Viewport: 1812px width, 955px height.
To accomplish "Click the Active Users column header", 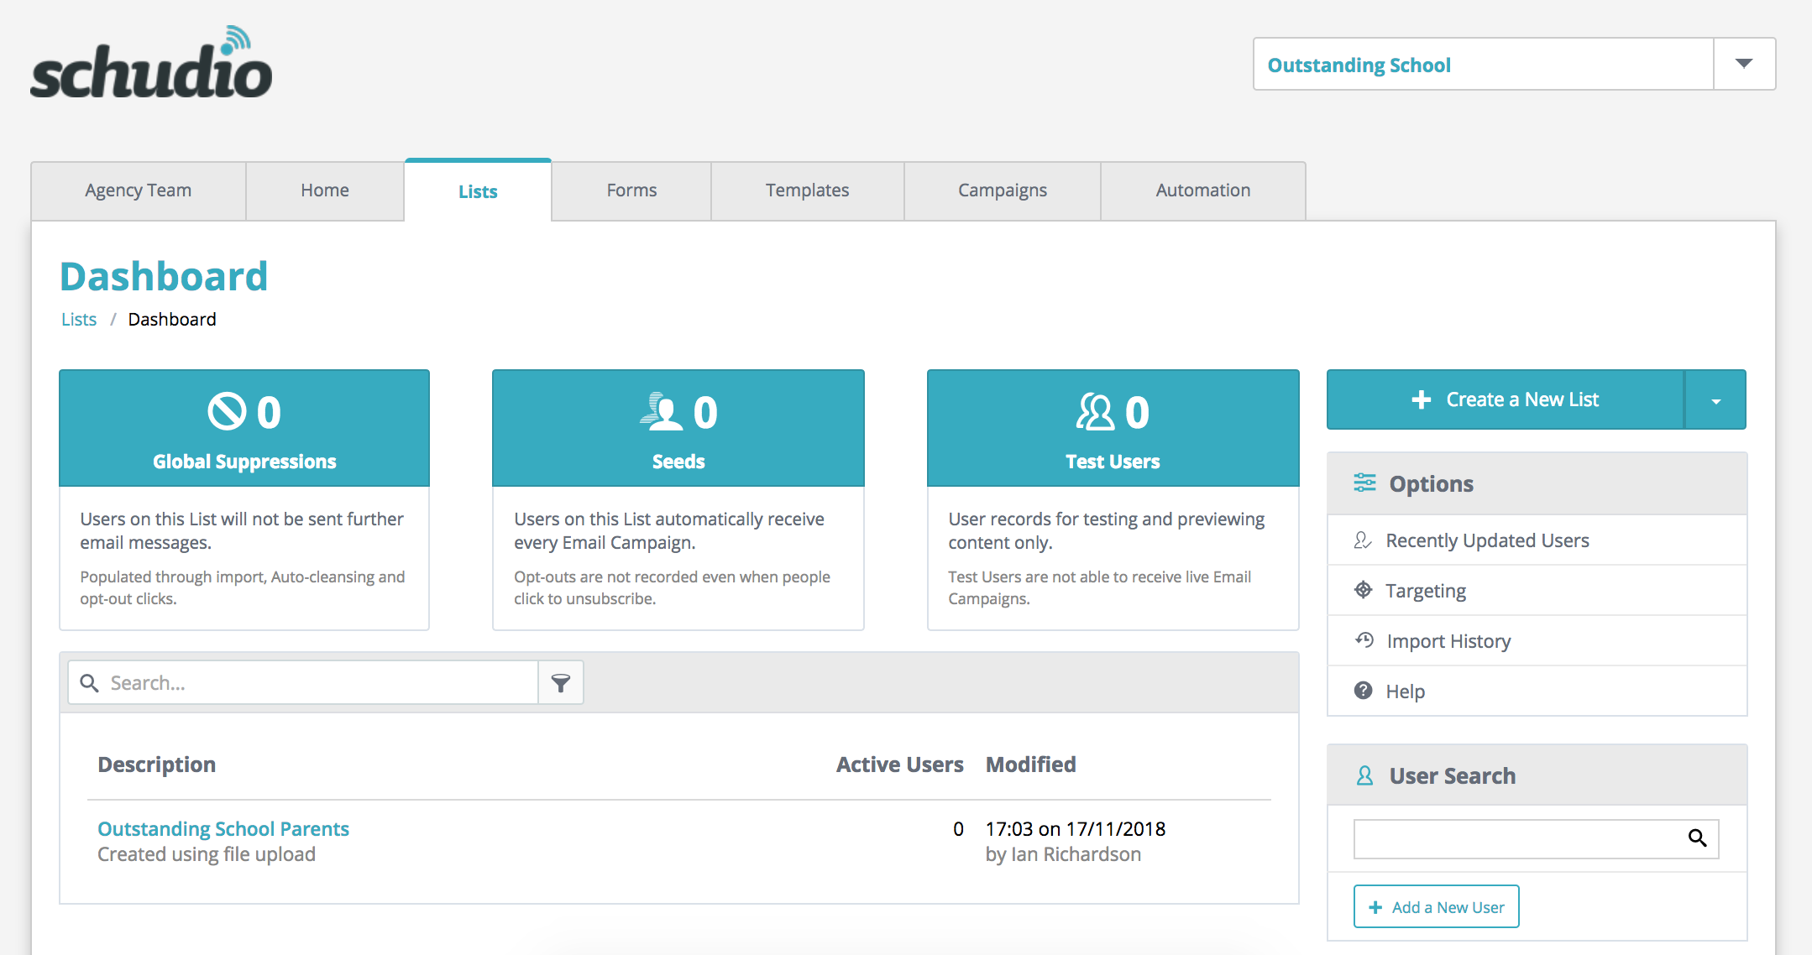I will click(x=899, y=765).
